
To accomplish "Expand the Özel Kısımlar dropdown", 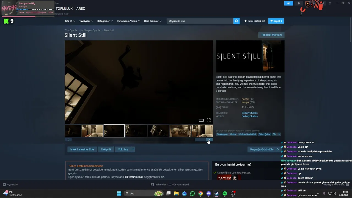I will [x=153, y=21].
